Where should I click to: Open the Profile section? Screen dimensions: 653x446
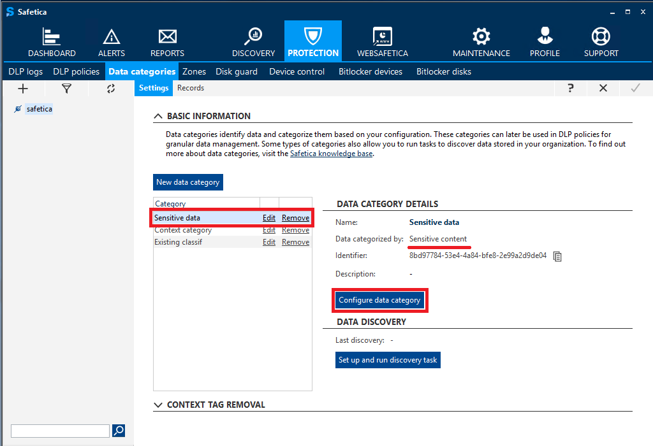pyautogui.click(x=545, y=41)
